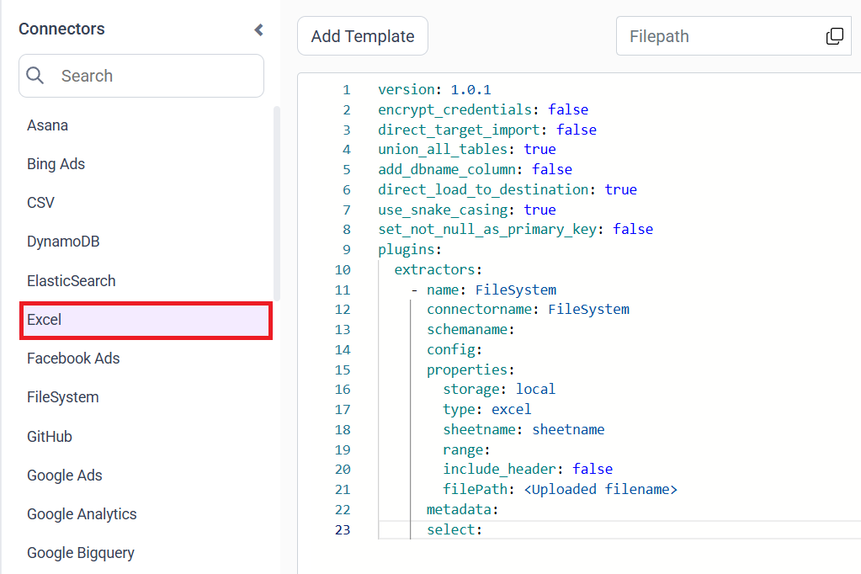861x574 pixels.
Task: Choose the DynamoDB connector
Action: (63, 242)
